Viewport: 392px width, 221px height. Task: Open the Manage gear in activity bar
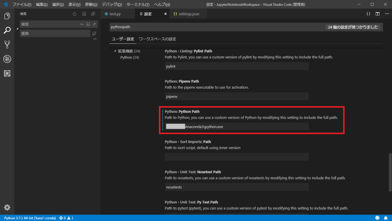7,208
